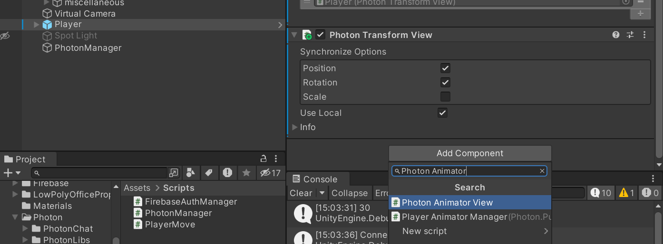Search Project by label icon
This screenshot has height=244, width=663.
[x=209, y=173]
